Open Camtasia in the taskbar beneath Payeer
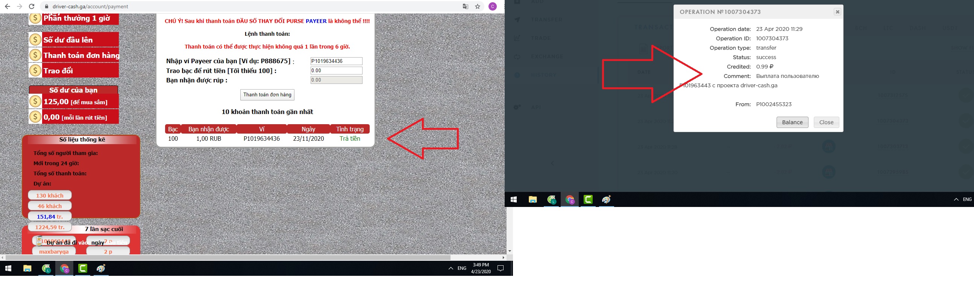 [x=588, y=200]
